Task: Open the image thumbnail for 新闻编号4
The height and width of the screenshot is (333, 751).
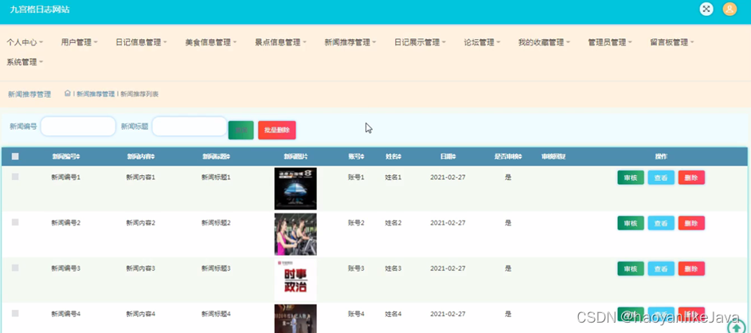Action: pyautogui.click(x=295, y=319)
